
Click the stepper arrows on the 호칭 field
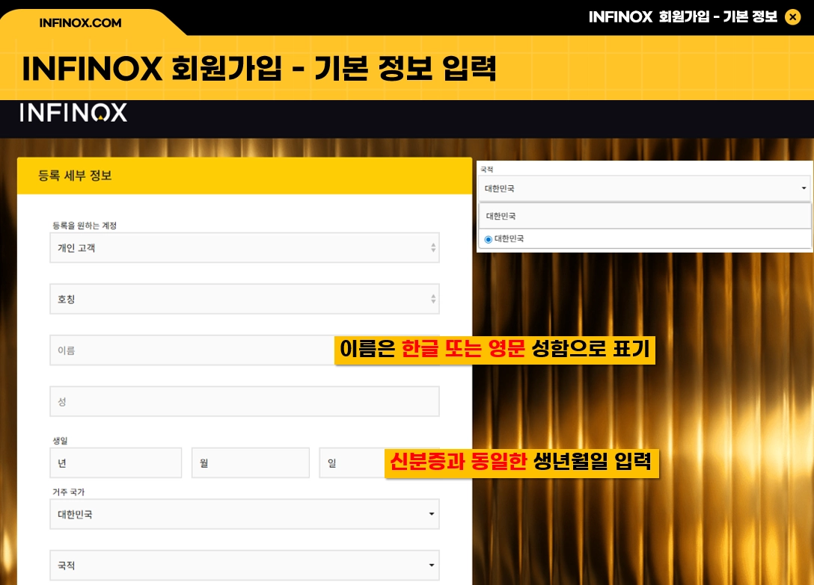coord(433,299)
